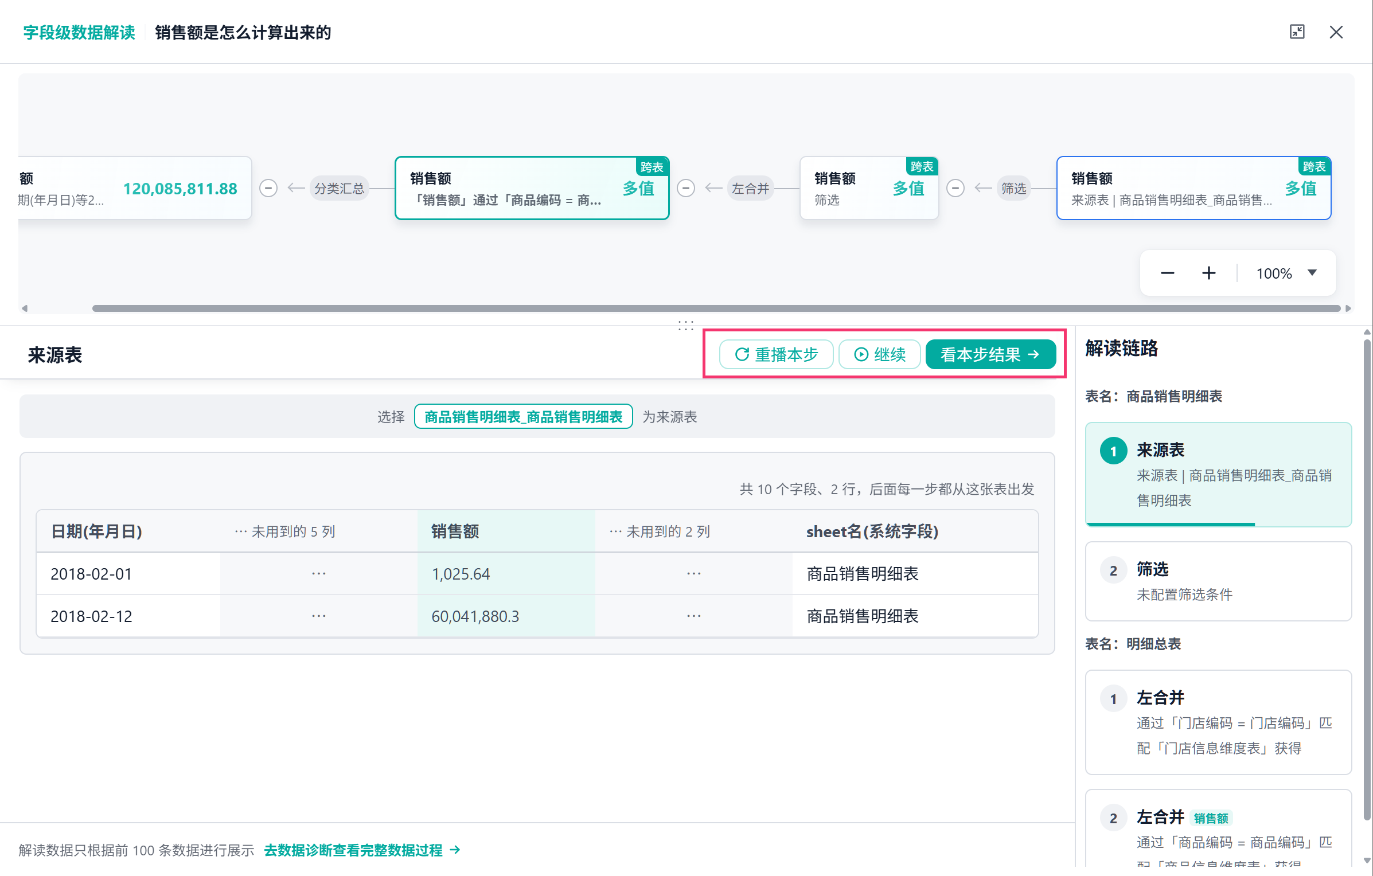Screen dimensions: 1373x876
Task: Select step 1 左合并 under 明细总表
Action: point(1218,722)
